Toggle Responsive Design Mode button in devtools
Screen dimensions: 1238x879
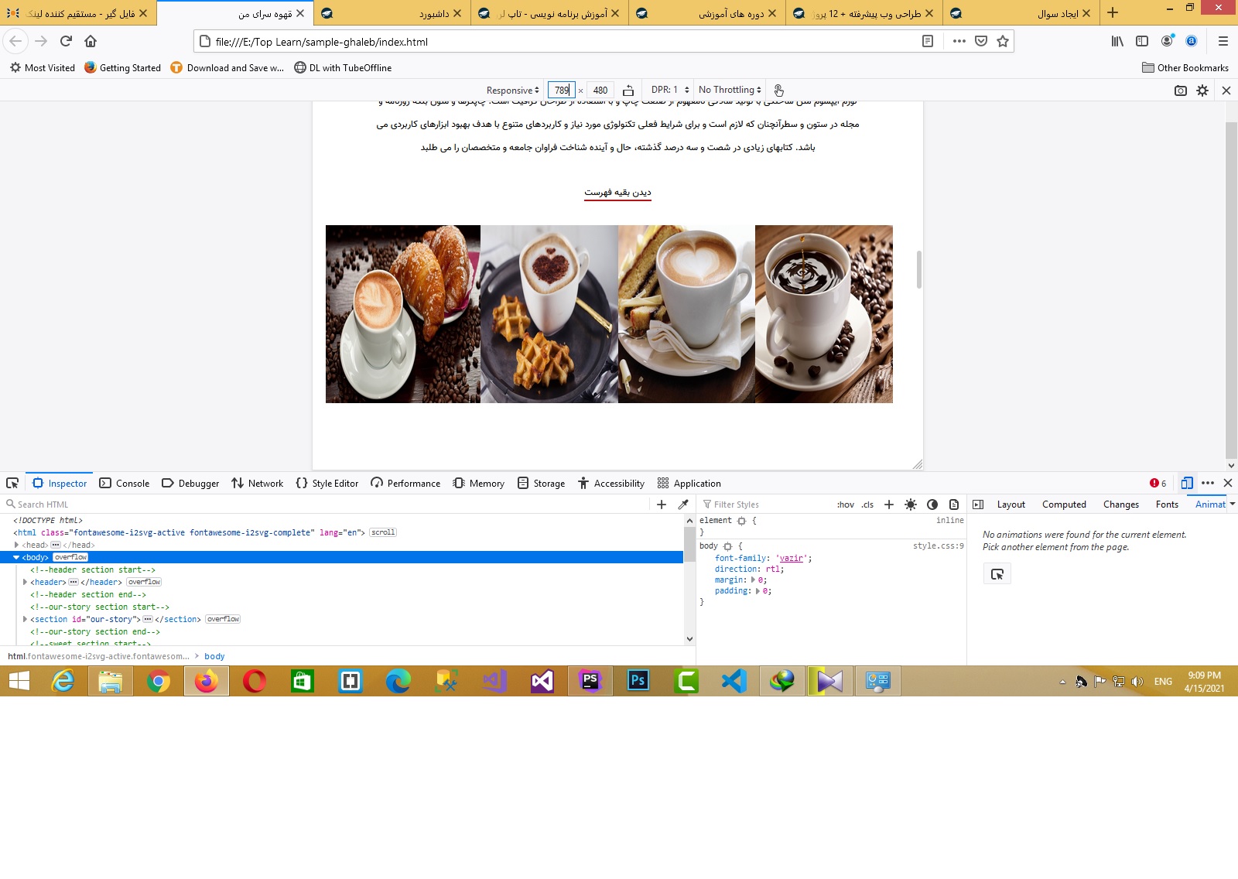[1187, 483]
